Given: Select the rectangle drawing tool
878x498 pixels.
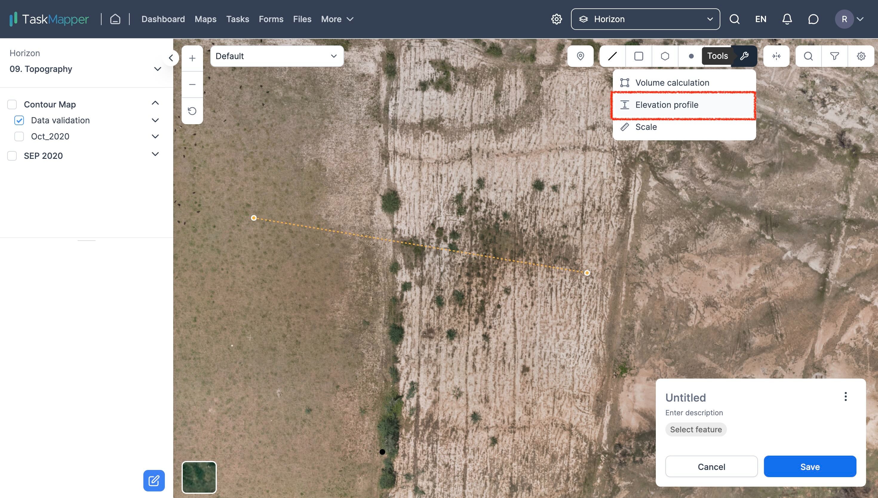Looking at the screenshot, I should click(x=638, y=56).
